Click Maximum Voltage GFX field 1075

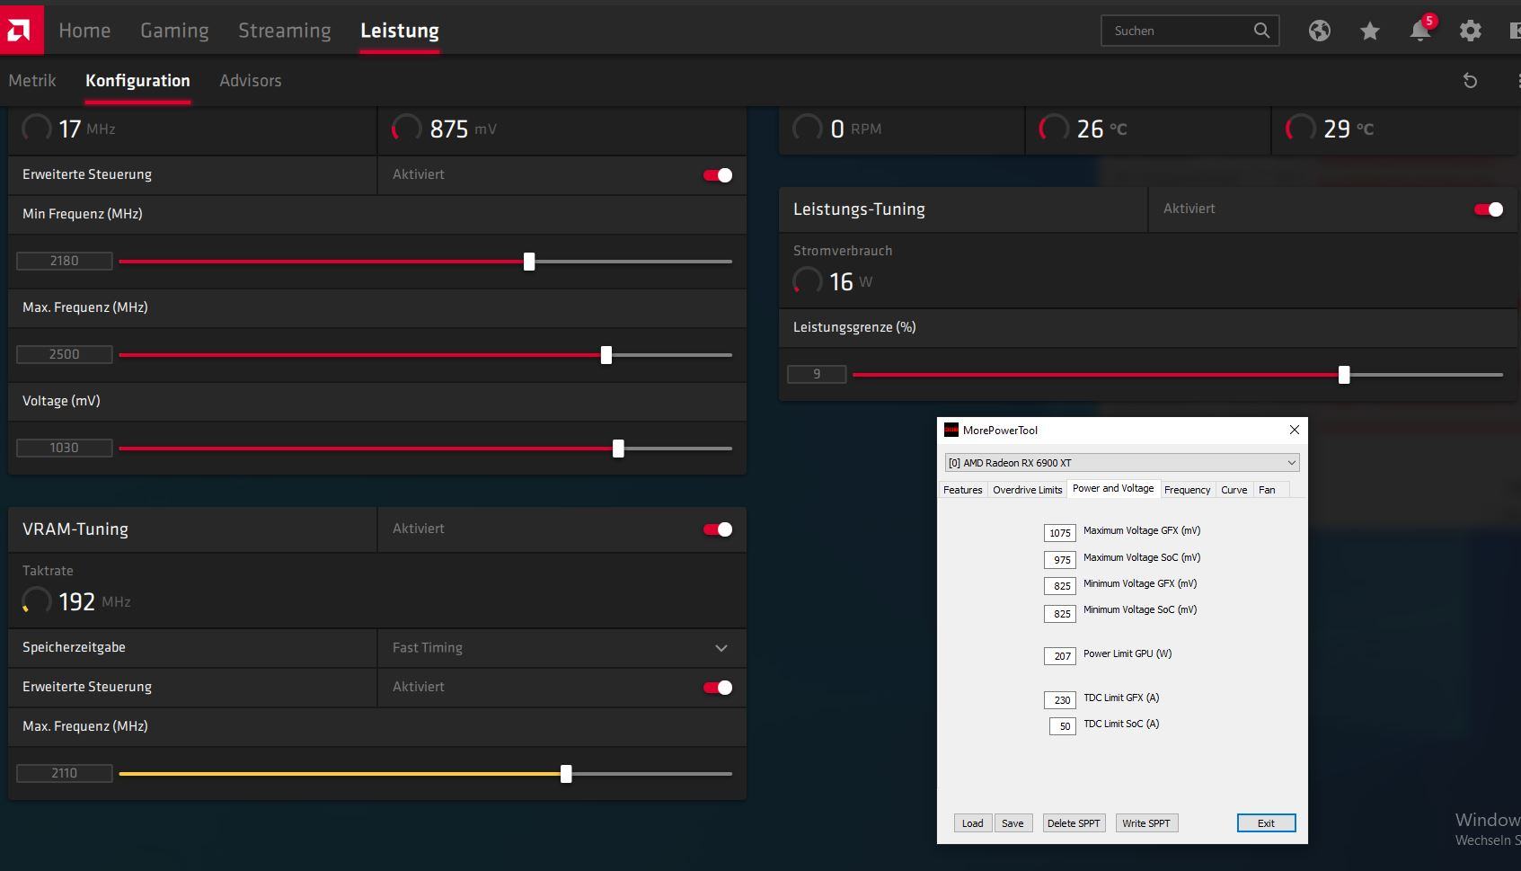click(1060, 533)
